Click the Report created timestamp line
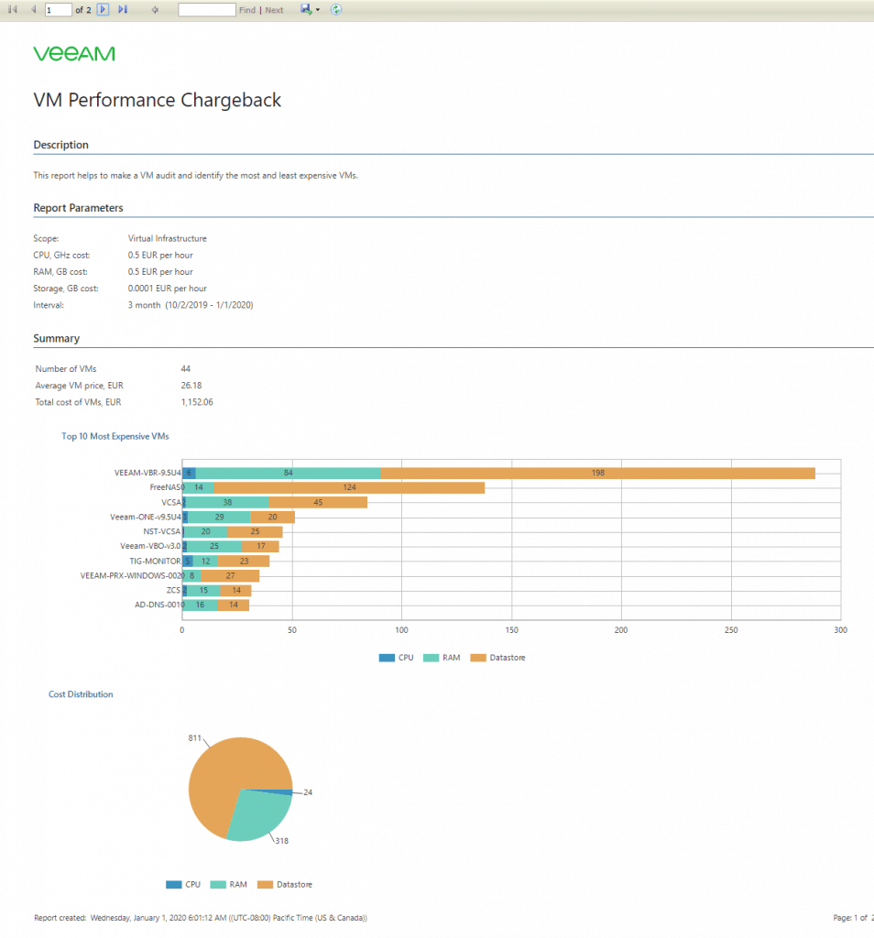 coord(201,918)
